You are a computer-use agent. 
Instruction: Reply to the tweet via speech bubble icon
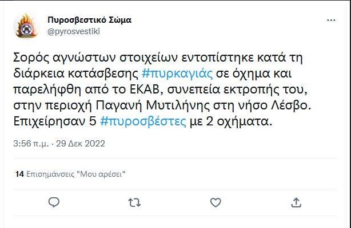(x=54, y=202)
